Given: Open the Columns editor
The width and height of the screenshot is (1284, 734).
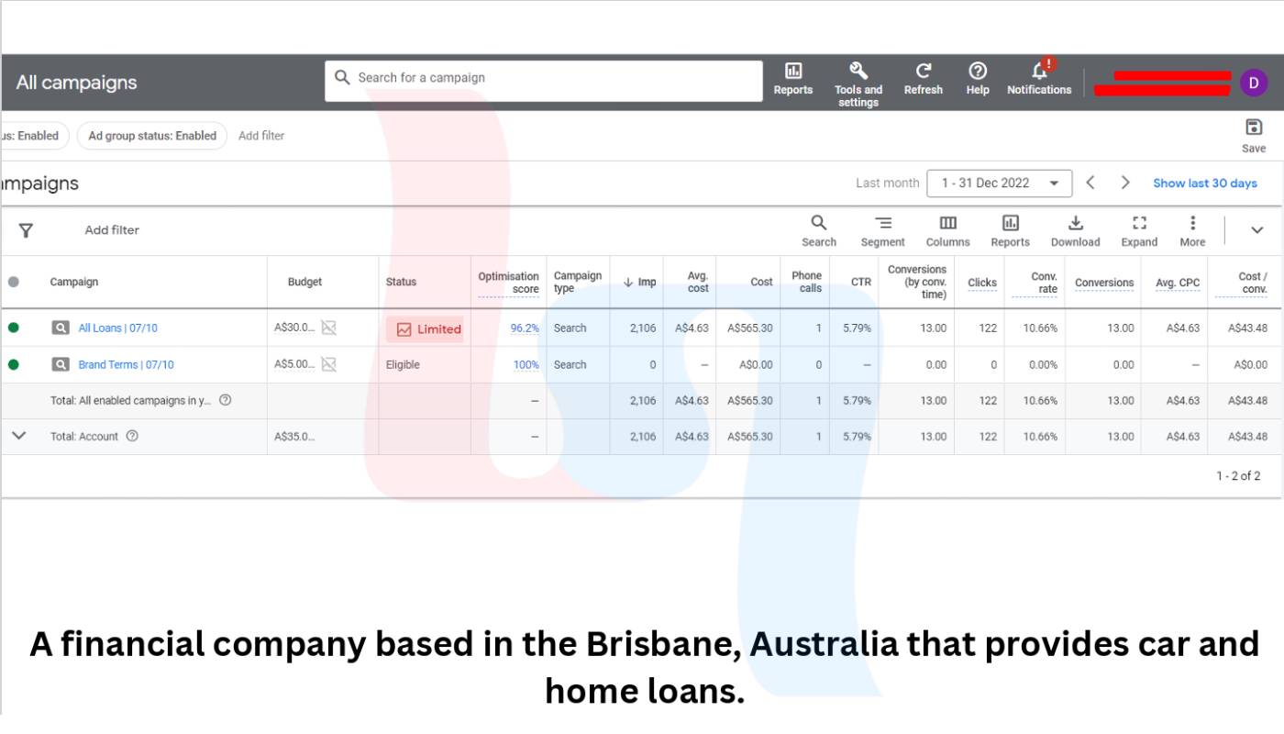Looking at the screenshot, I should tap(947, 225).
